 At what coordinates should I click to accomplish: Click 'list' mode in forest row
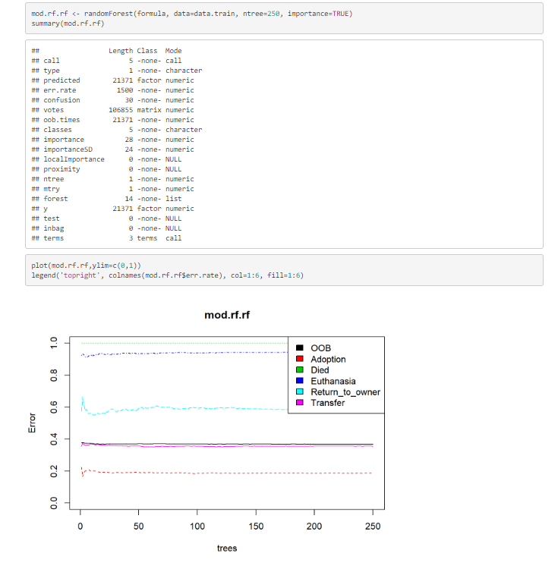click(x=173, y=199)
